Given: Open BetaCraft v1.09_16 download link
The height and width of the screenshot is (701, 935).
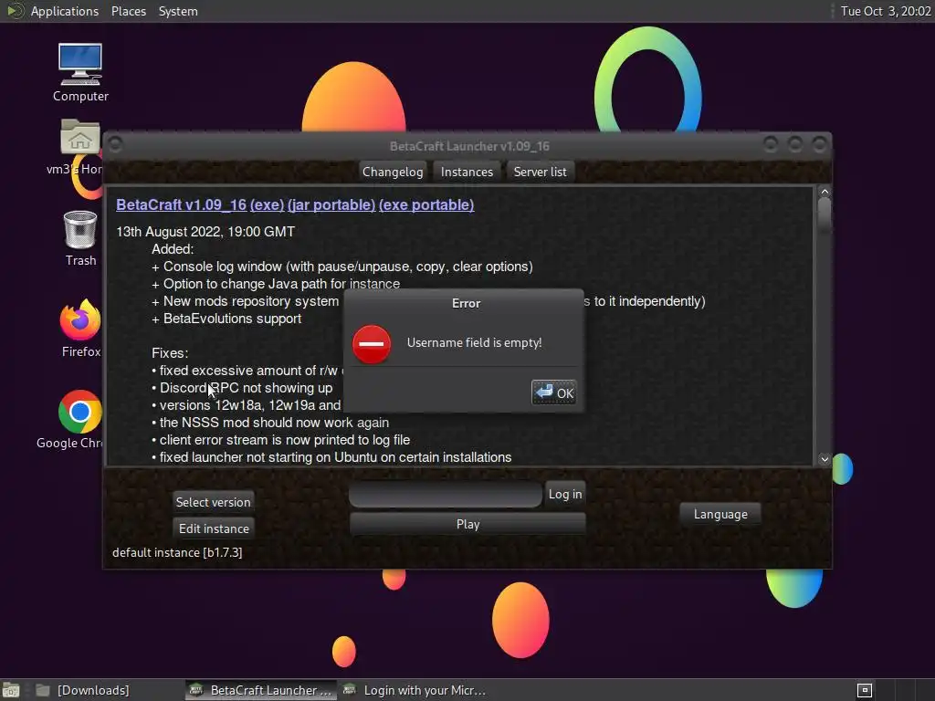Looking at the screenshot, I should point(182,204).
